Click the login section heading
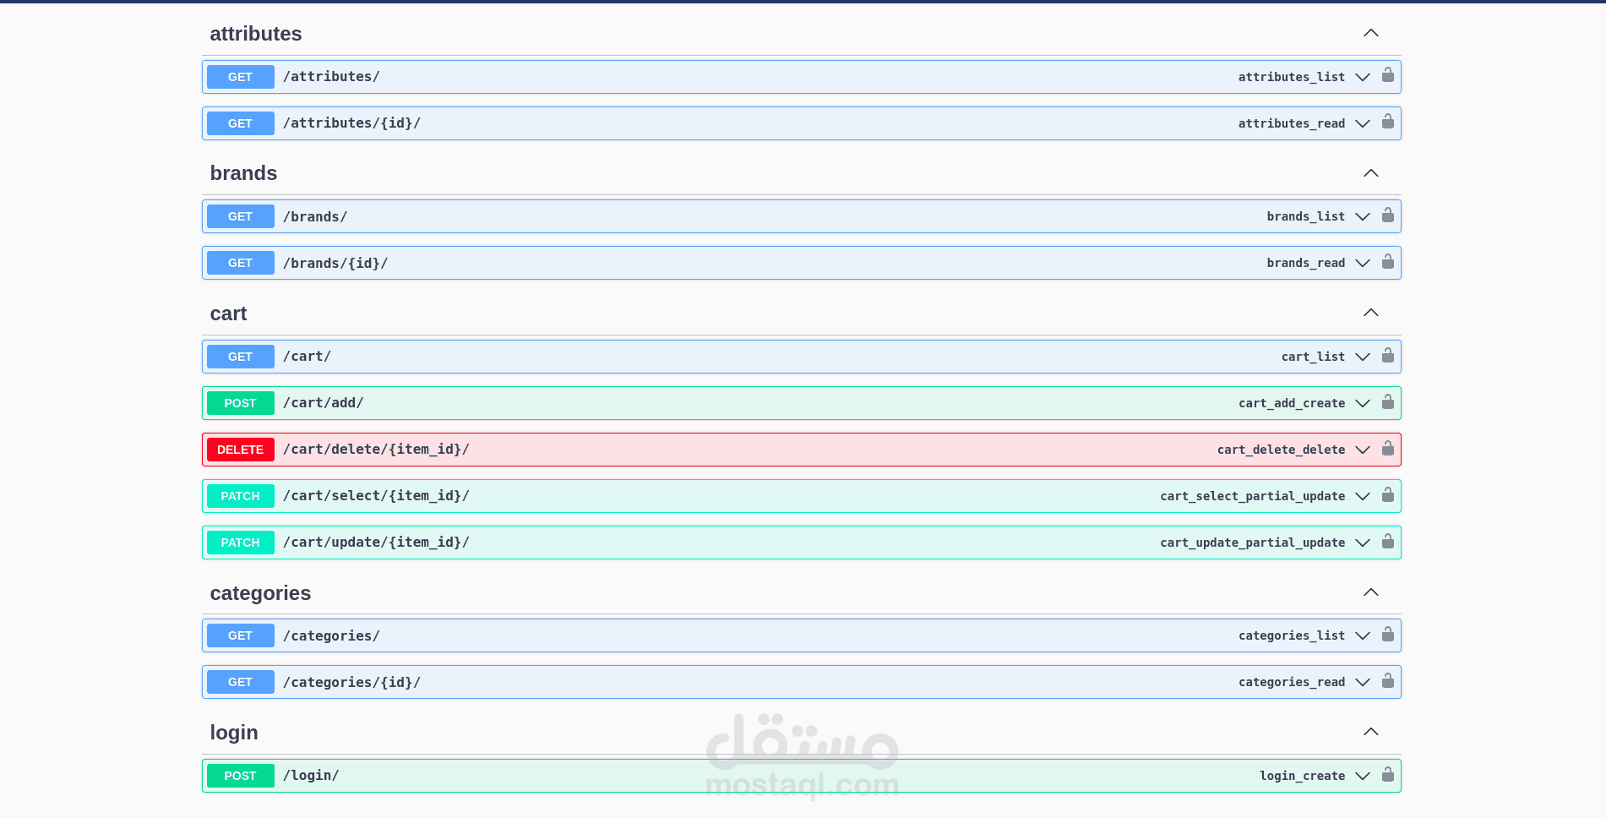 tap(234, 733)
